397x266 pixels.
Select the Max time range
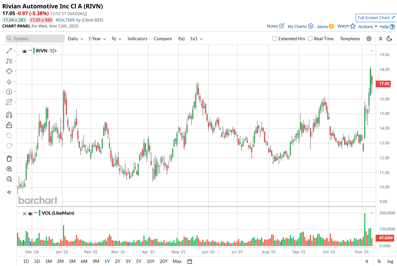click(x=177, y=261)
